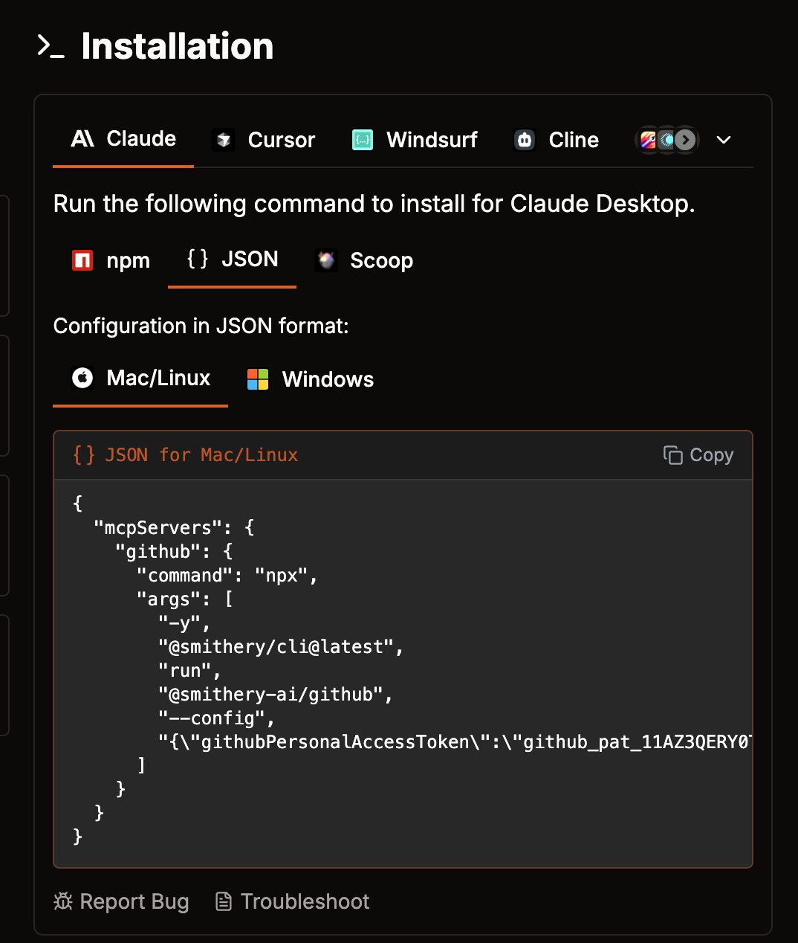Click the "run" argument line
798x943 pixels.
tap(189, 671)
